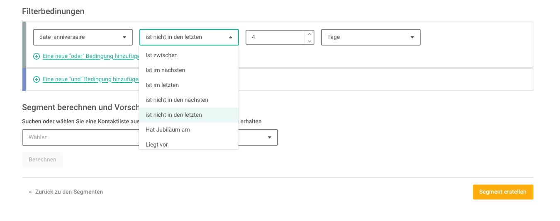Click the plus icon beside "oder" Bedingung
Viewport: 560px width, 221px height.
[x=37, y=56]
